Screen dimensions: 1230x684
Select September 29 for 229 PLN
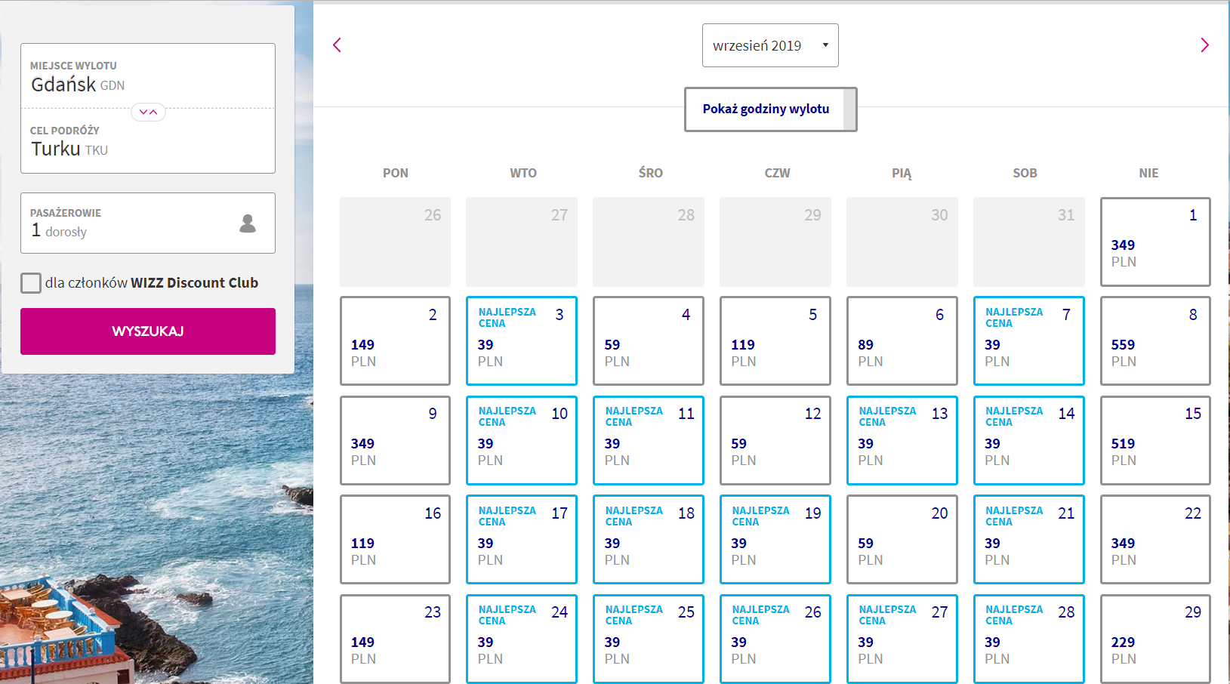(x=1155, y=639)
